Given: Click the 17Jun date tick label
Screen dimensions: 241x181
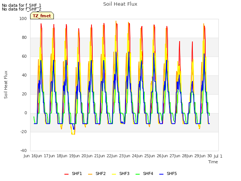Looking at the screenshot, I should click(x=49, y=156).
